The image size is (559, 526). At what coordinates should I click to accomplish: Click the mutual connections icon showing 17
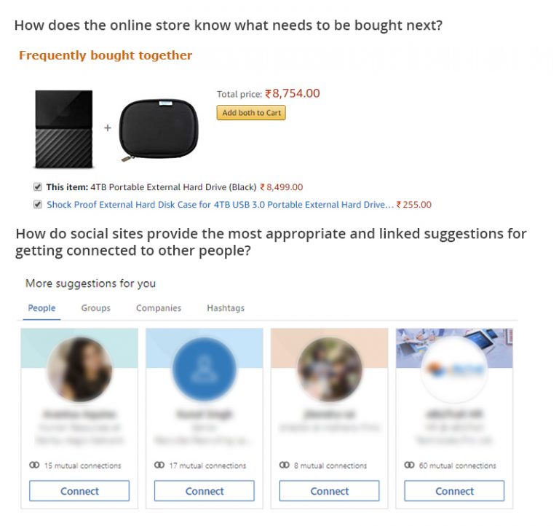pos(159,466)
